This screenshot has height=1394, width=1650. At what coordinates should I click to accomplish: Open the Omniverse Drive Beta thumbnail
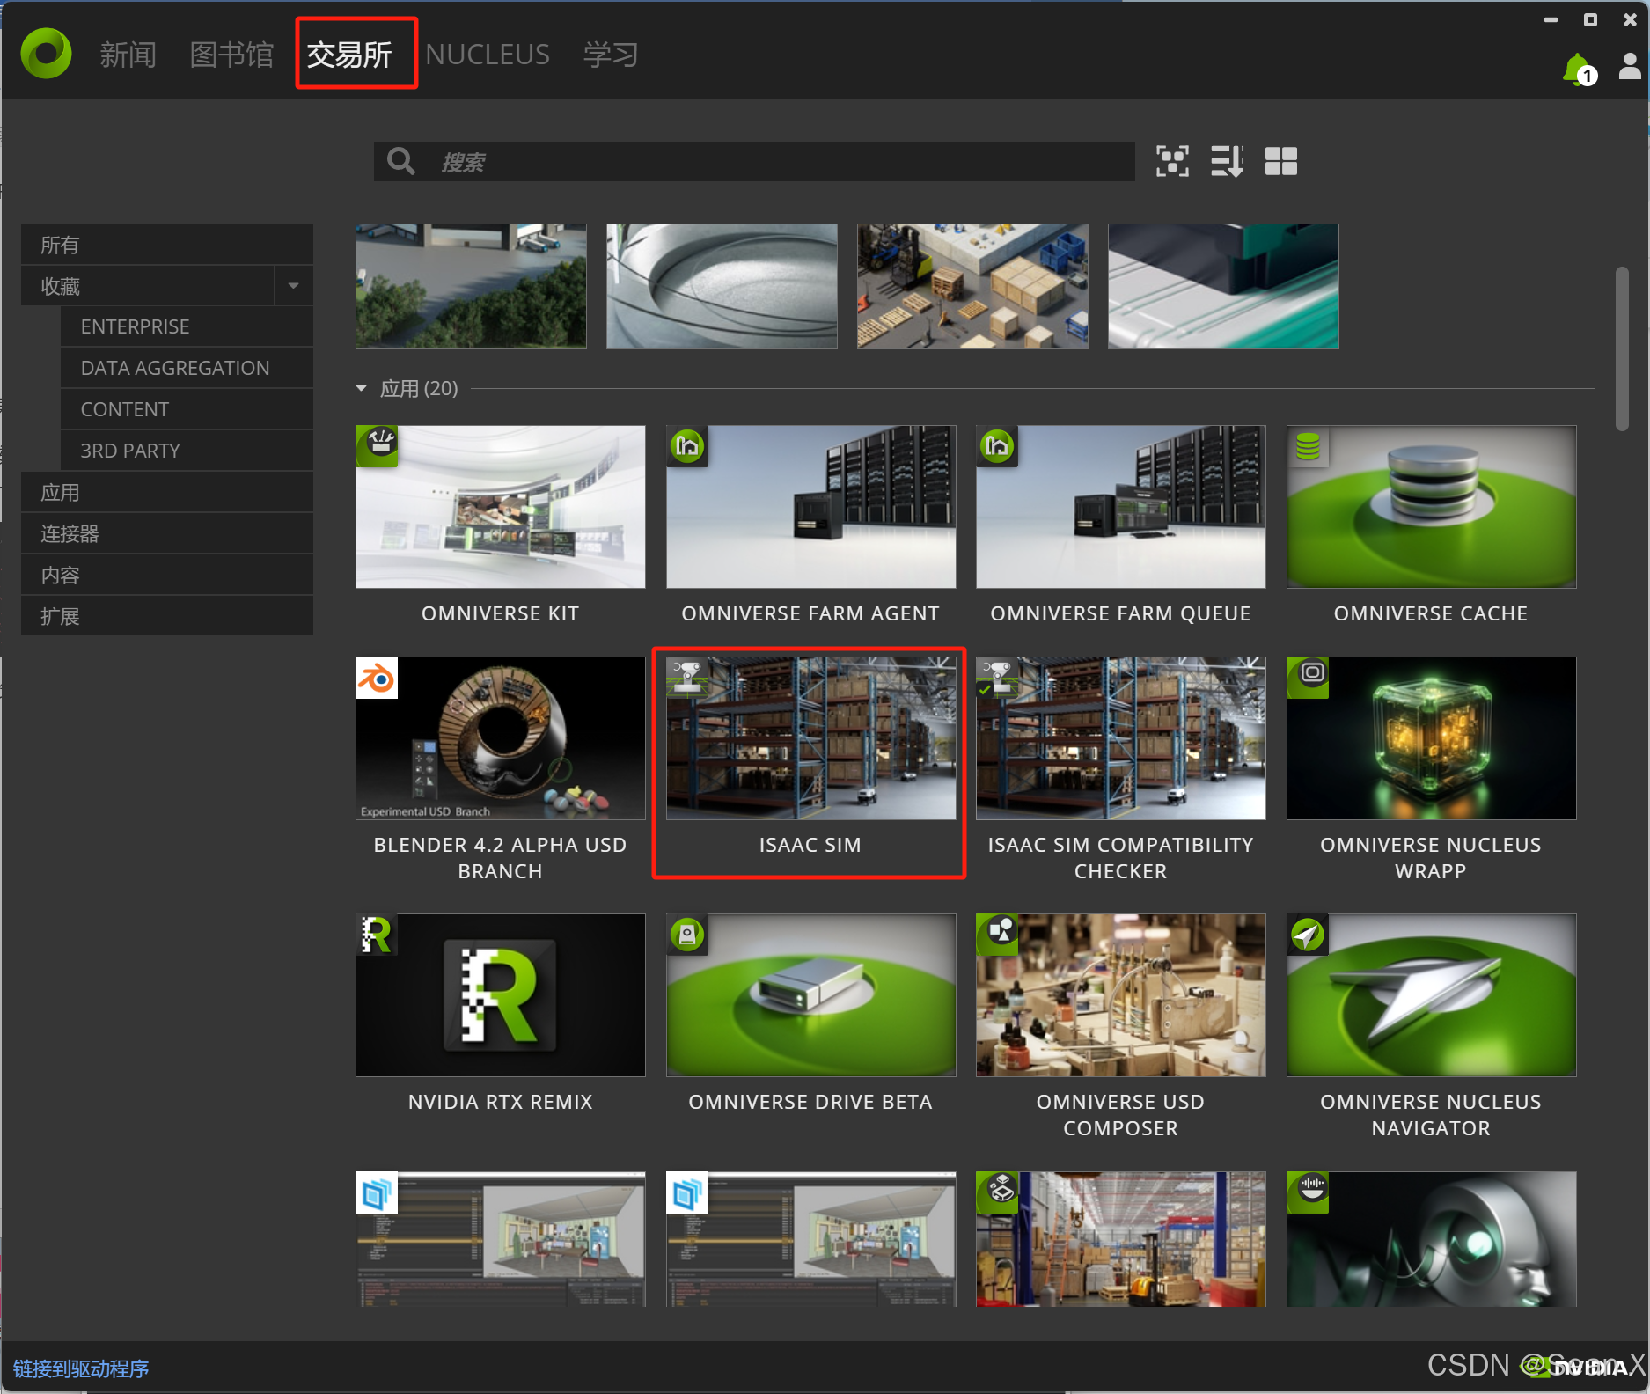coord(811,995)
